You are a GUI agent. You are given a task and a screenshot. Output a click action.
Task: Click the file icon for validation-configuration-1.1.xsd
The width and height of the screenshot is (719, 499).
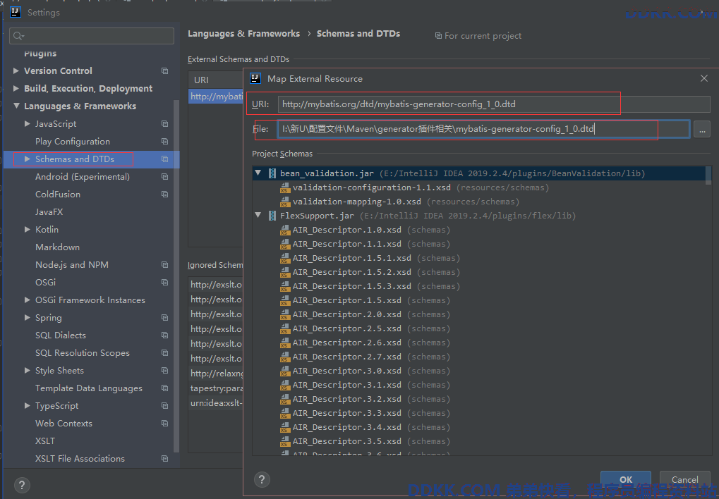pos(285,187)
